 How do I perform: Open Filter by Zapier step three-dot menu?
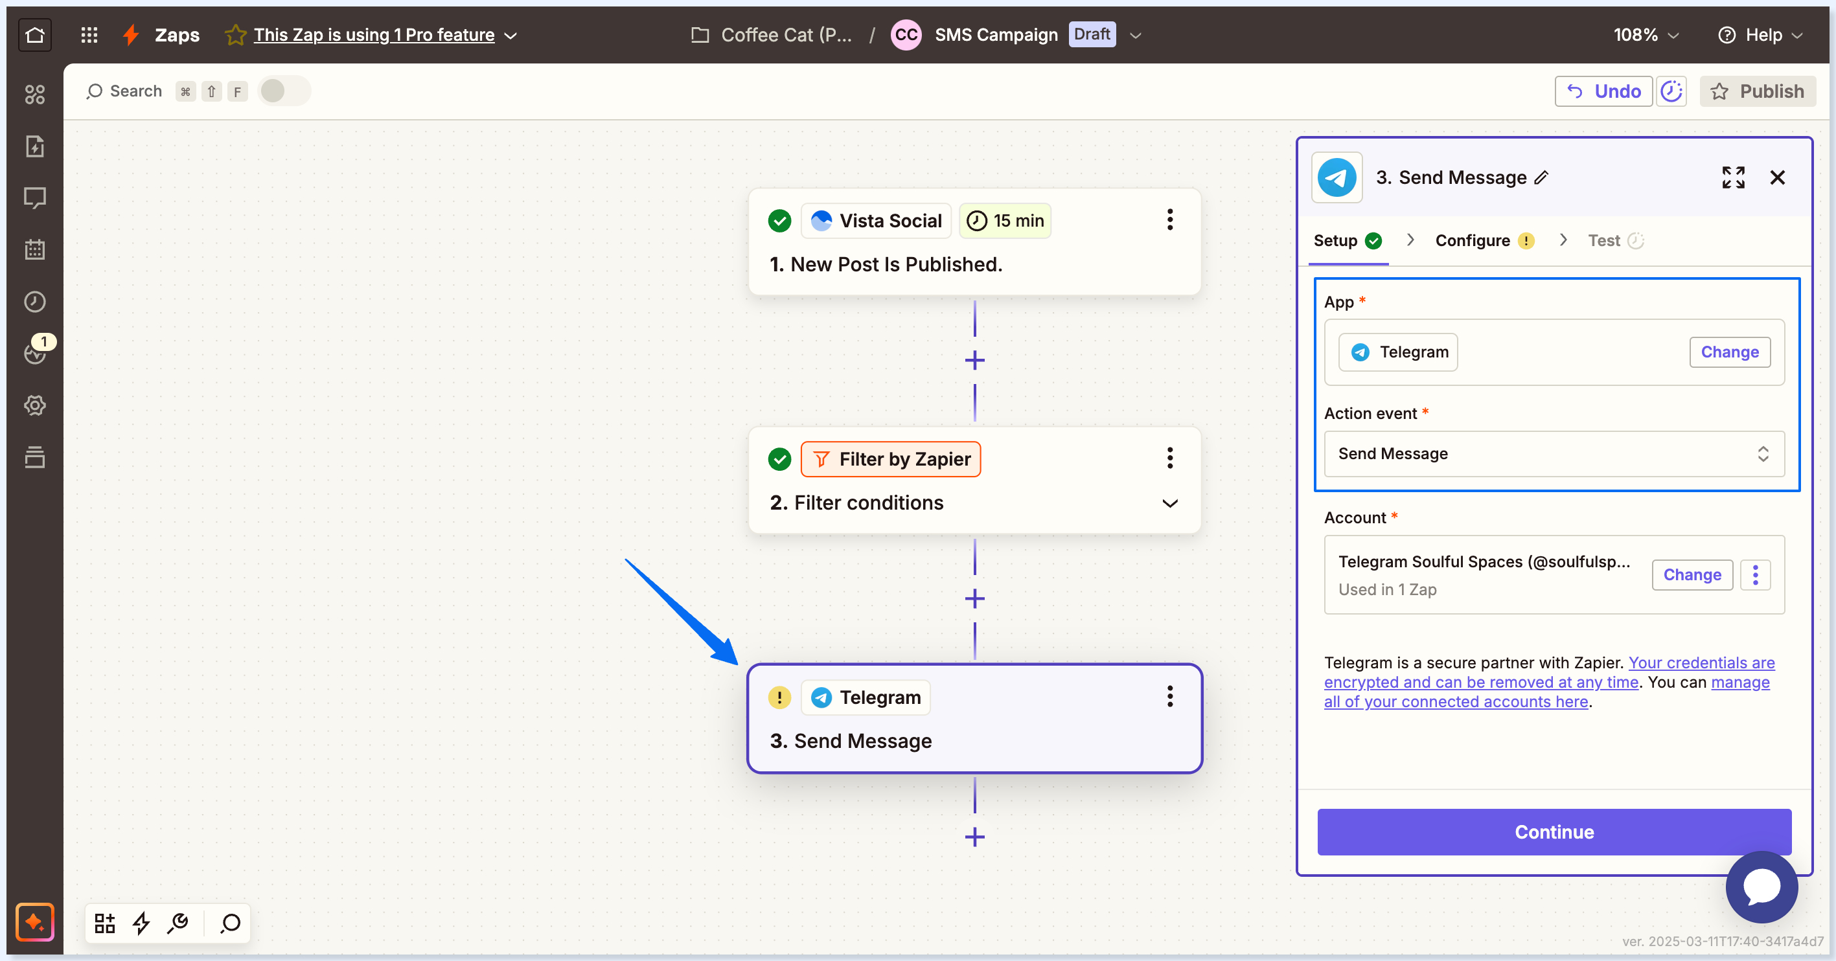pyautogui.click(x=1169, y=458)
